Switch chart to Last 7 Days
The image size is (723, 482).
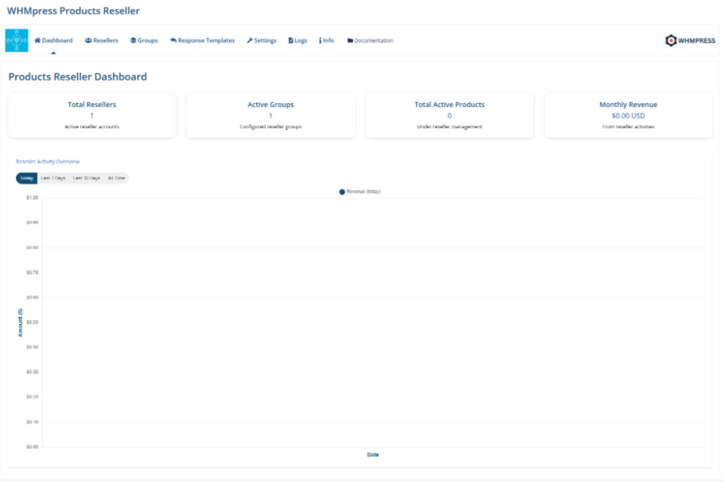[x=53, y=178]
